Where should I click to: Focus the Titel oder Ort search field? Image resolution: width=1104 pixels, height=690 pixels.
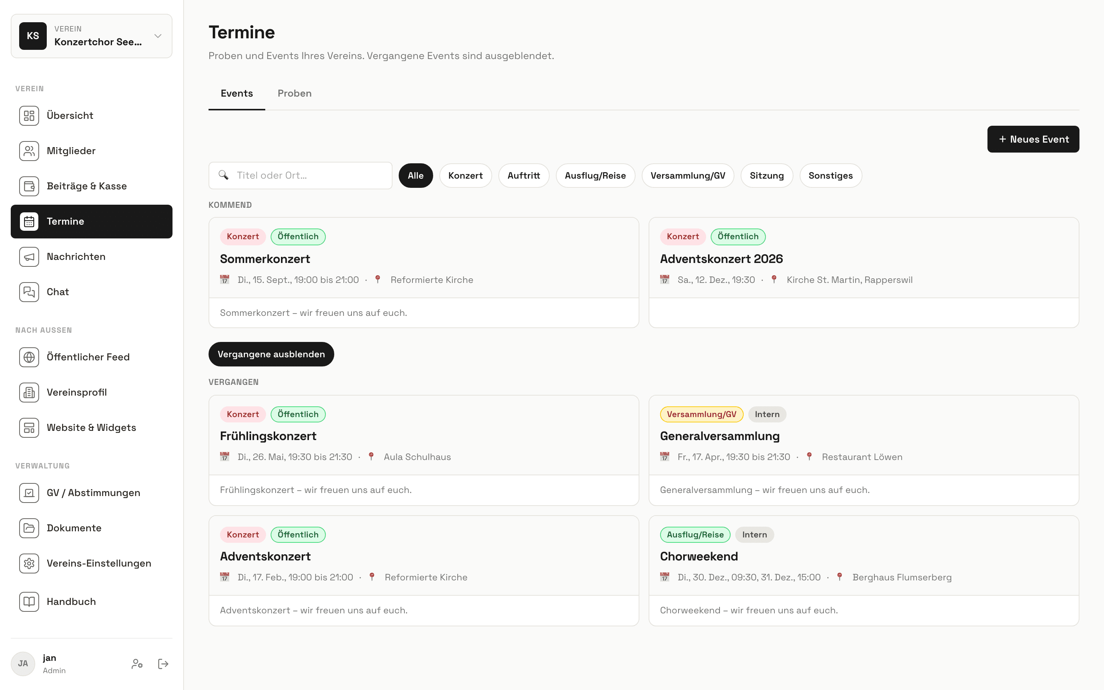(300, 176)
